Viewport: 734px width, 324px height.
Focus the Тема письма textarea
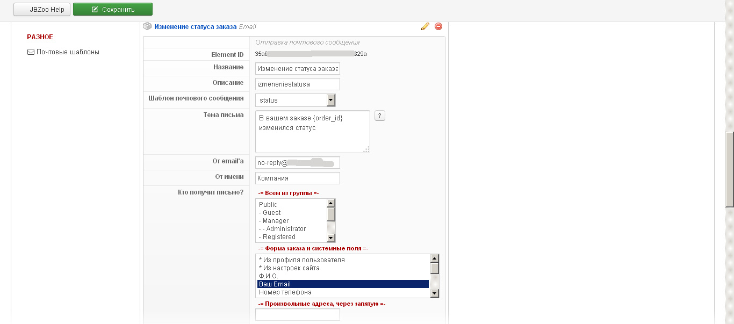pyautogui.click(x=312, y=132)
